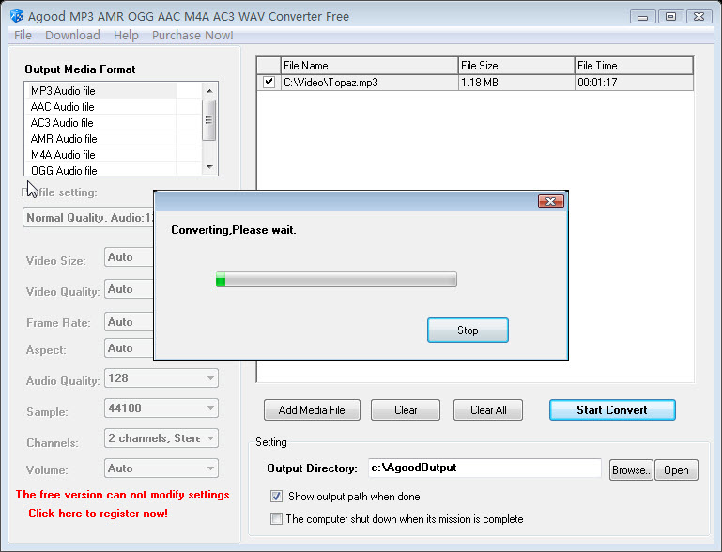This screenshot has height=552, width=722.
Task: Select AAC Audio file format
Action: [113, 107]
